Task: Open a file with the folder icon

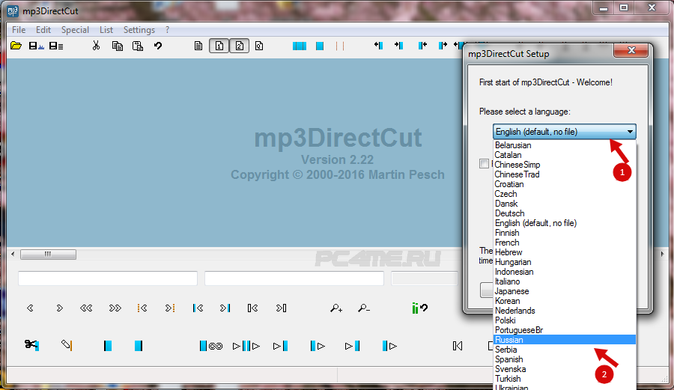Action: point(16,46)
